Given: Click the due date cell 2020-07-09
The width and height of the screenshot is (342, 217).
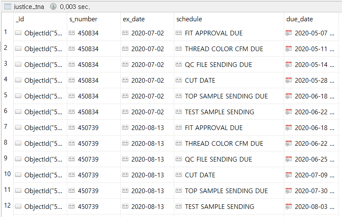Looking at the screenshot, I should pos(311,175).
